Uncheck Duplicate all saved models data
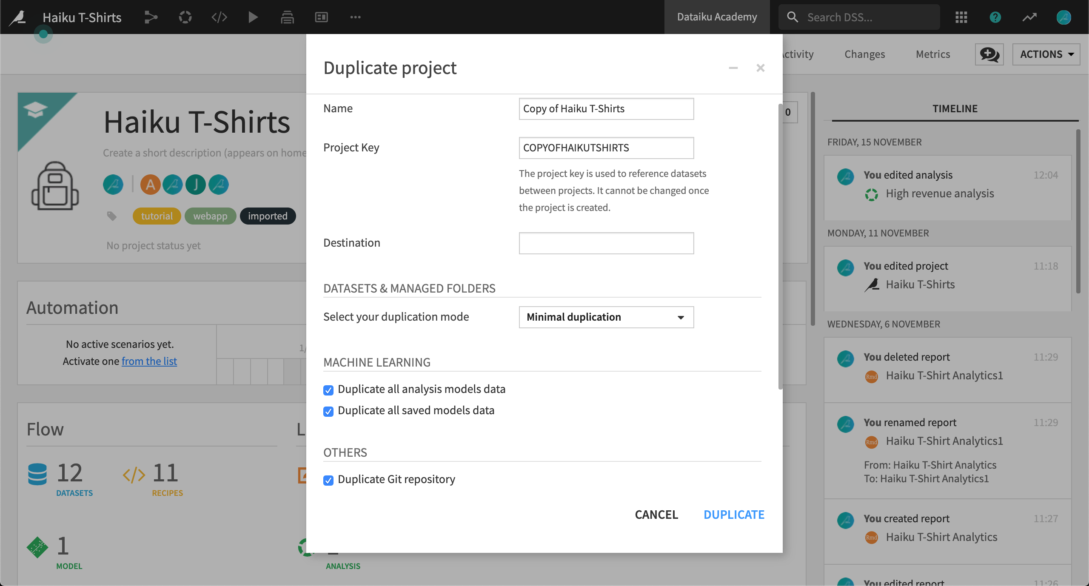The width and height of the screenshot is (1089, 586). pyautogui.click(x=328, y=411)
